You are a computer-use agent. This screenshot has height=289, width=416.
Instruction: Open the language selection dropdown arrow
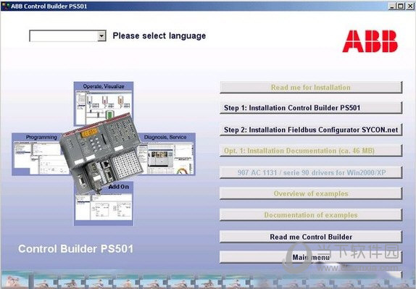[x=101, y=35]
